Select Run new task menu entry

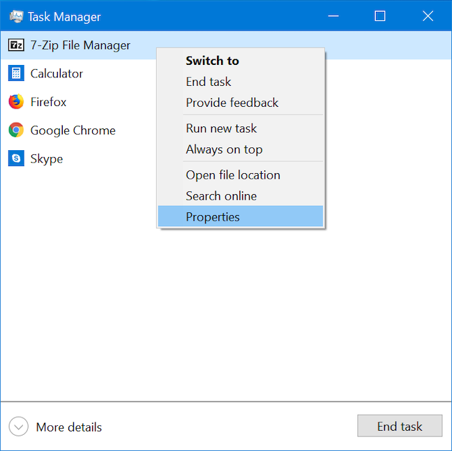click(x=241, y=128)
